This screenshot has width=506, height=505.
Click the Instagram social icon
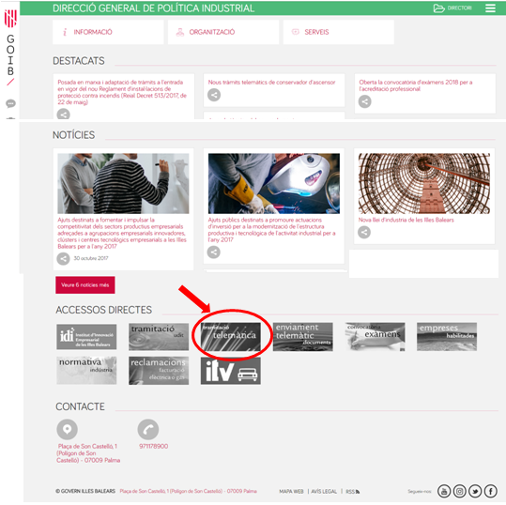coord(460,491)
